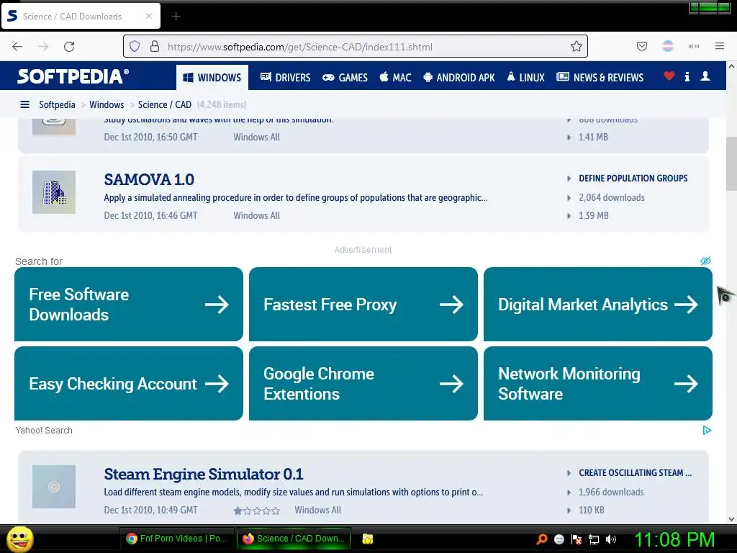
Task: Click the AdChoices triangle icon
Action: click(707, 431)
